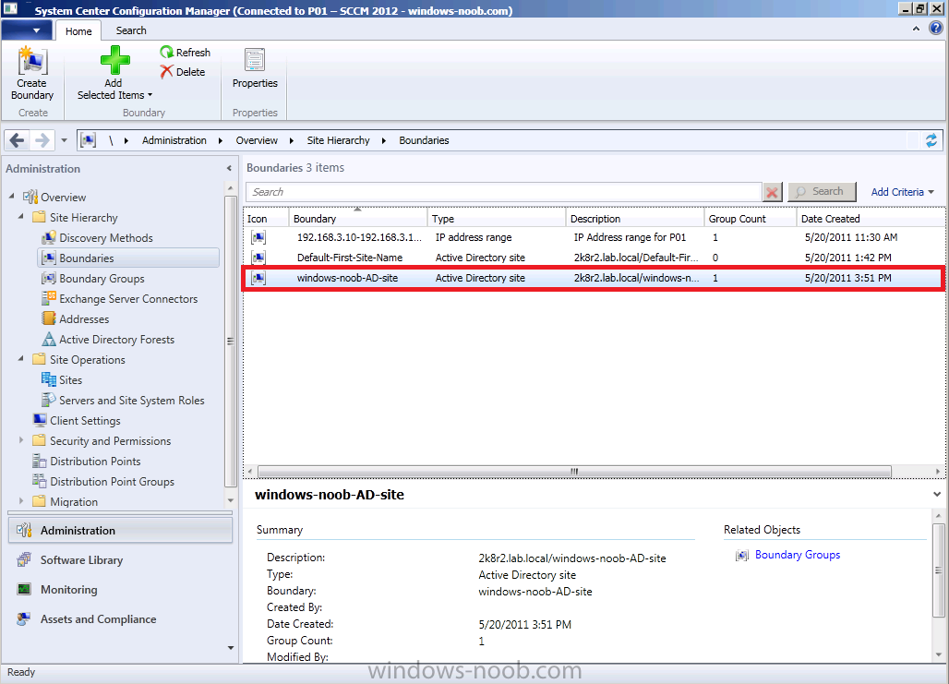
Task: Open the navigation history dropdown arrow
Action: point(64,140)
